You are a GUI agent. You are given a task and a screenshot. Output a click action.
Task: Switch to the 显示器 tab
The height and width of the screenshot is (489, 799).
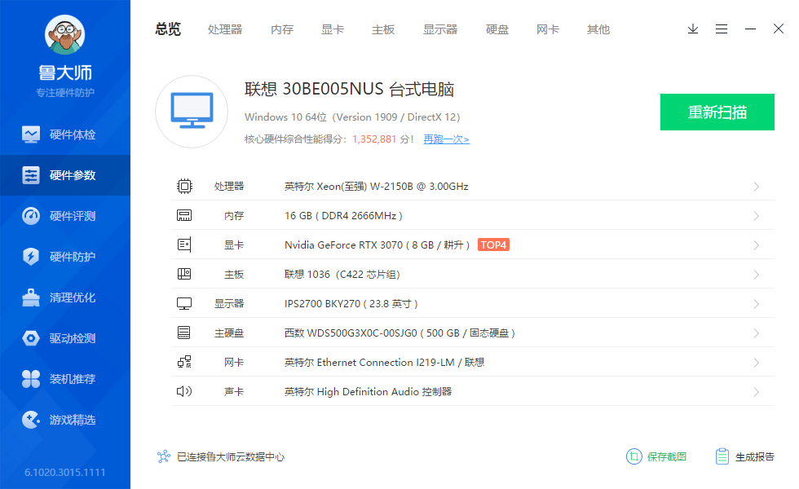click(x=440, y=29)
